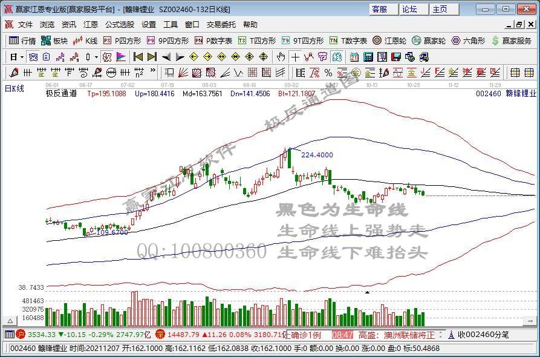540x357 pixels.
Task: Select the pencil drawing tool
Action: [14, 73]
